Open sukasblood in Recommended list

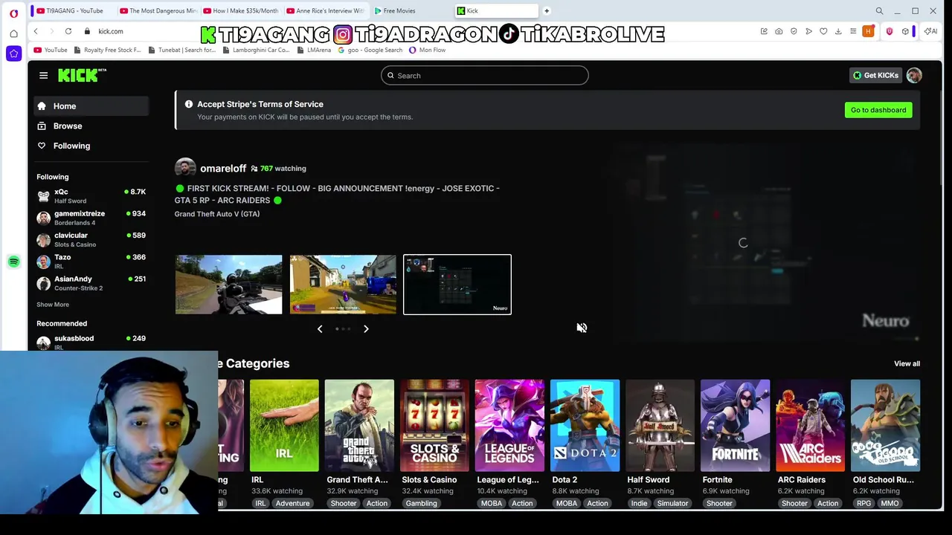91,342
